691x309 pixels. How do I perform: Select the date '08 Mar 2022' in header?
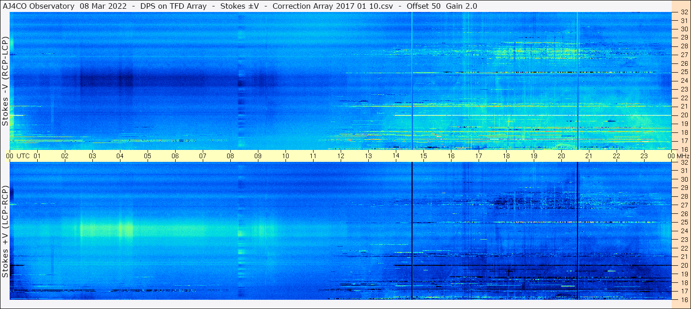coord(104,6)
